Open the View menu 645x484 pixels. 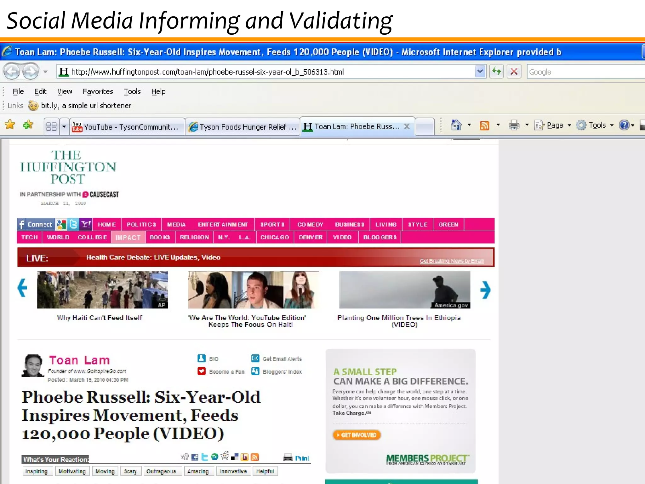click(x=65, y=91)
